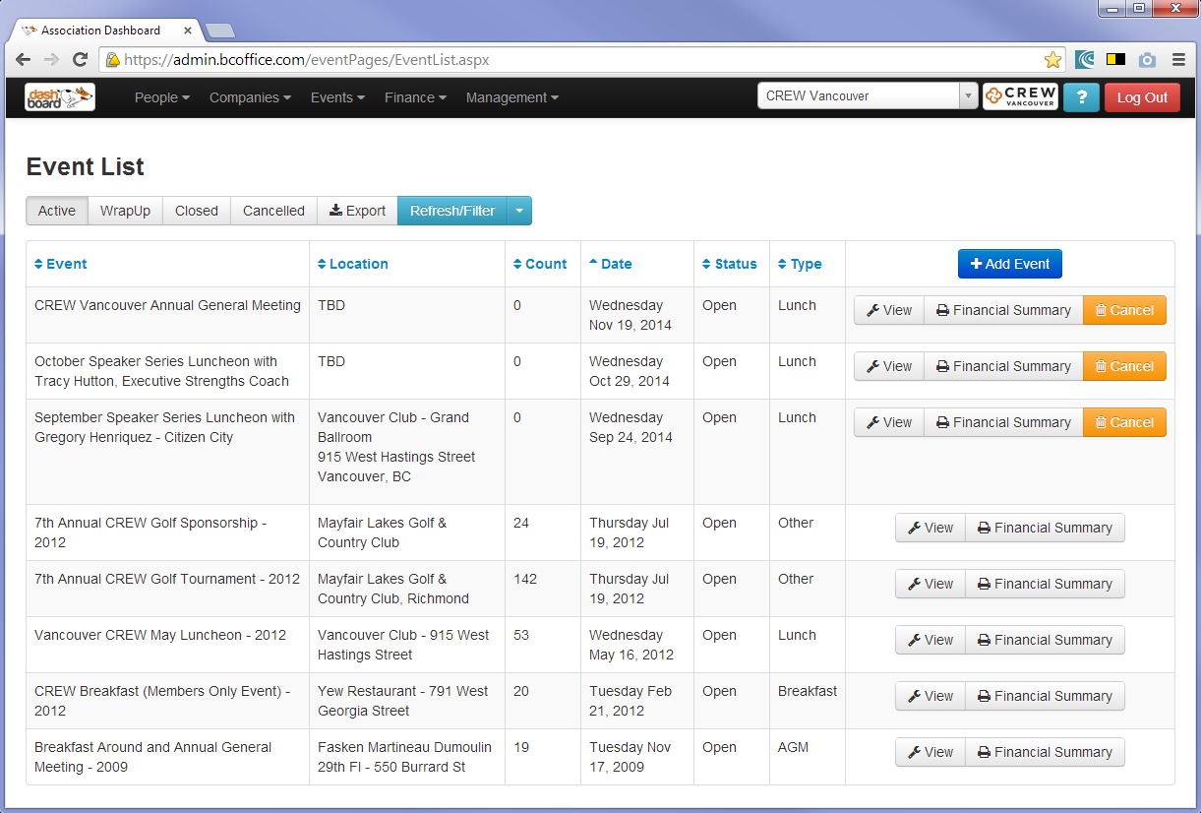Expand the Management menu
Screen dimensions: 1201x813
(x=511, y=97)
